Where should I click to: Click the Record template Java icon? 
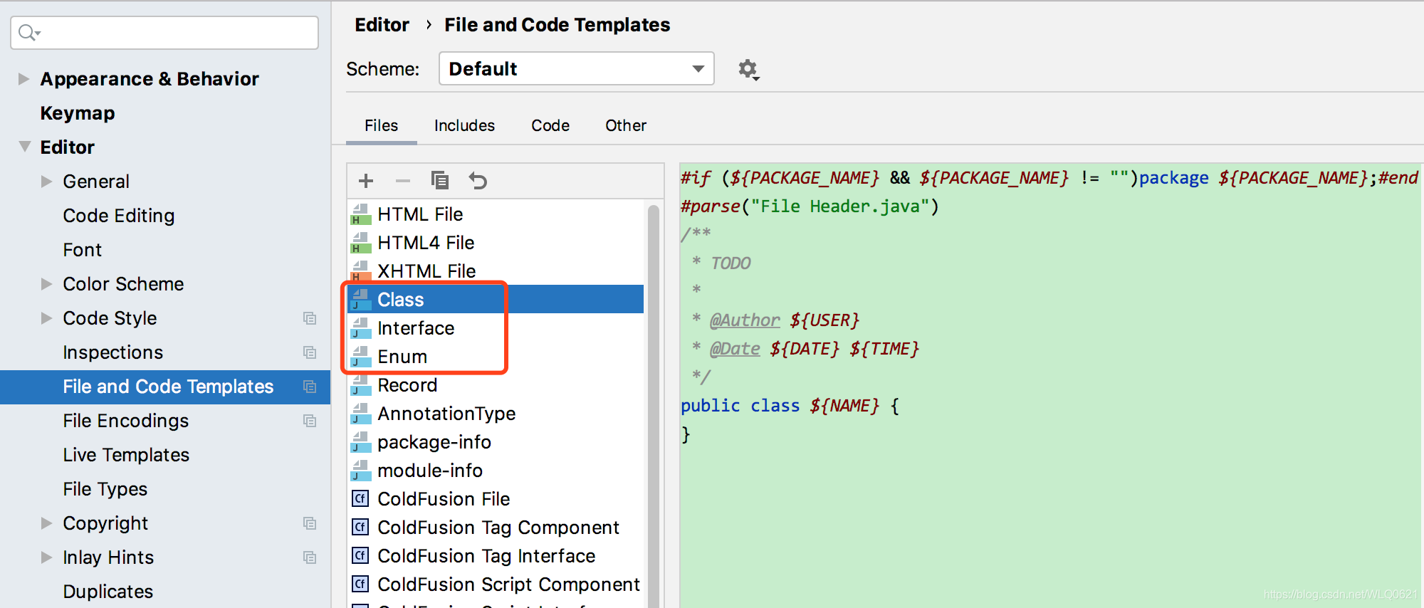click(x=361, y=385)
